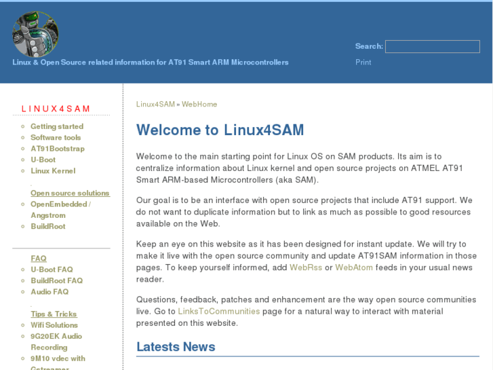Open 9M10 vdec with Gstreamer link

[58, 364]
